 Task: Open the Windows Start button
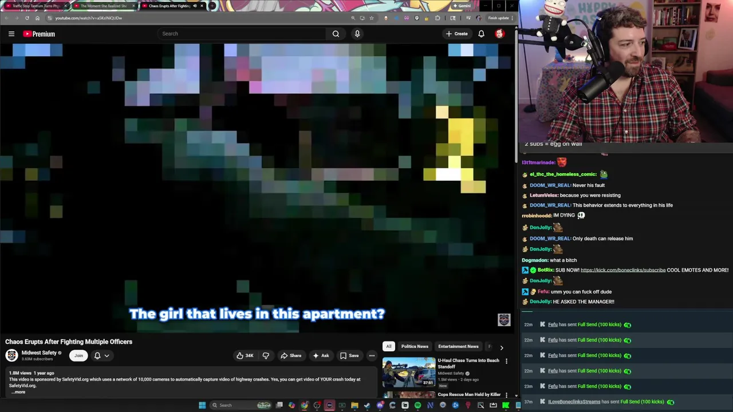[x=202, y=405]
